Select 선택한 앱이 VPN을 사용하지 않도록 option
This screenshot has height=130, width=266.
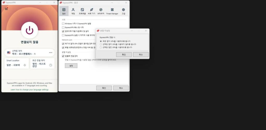101,44
